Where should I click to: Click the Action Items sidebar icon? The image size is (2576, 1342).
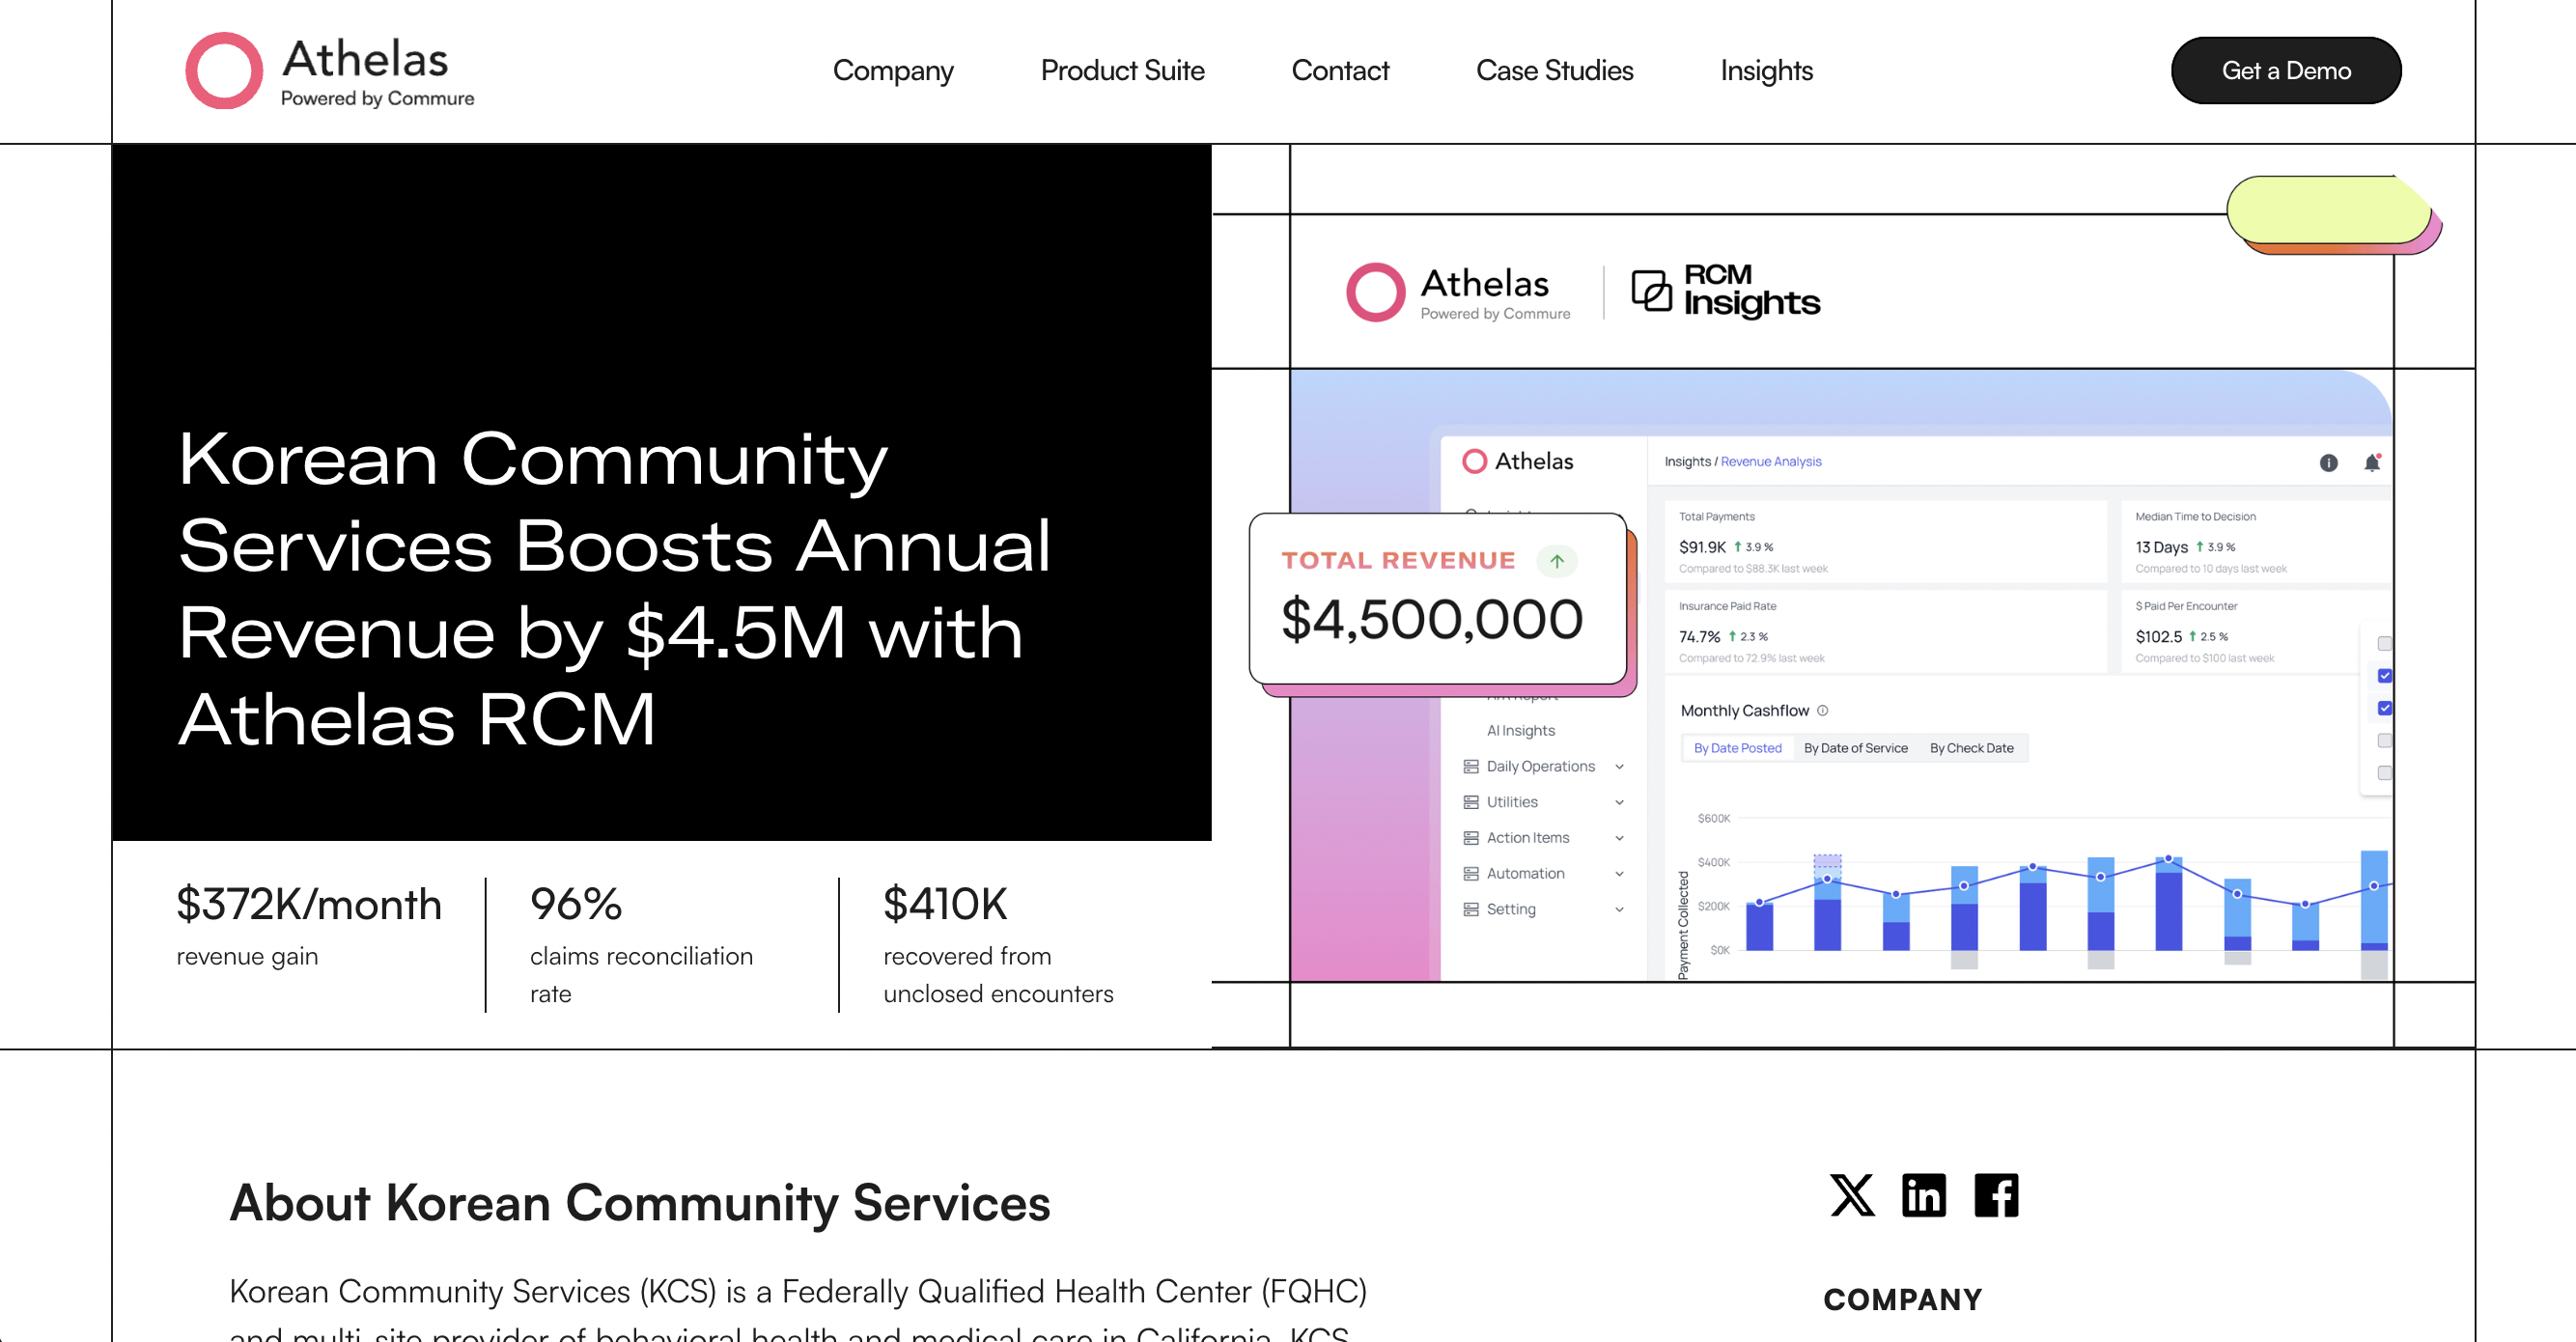1470,838
